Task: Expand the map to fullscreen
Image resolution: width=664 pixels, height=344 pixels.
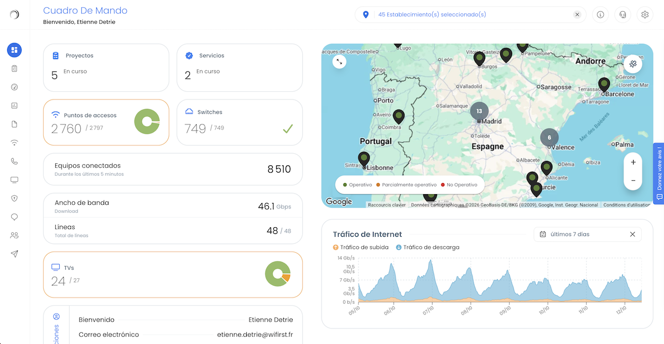Action: pos(339,62)
